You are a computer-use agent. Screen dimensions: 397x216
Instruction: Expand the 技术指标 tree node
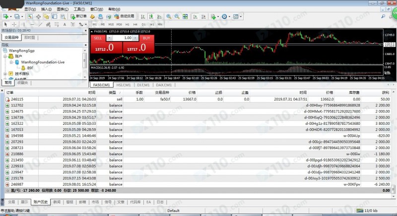[x=4, y=73]
